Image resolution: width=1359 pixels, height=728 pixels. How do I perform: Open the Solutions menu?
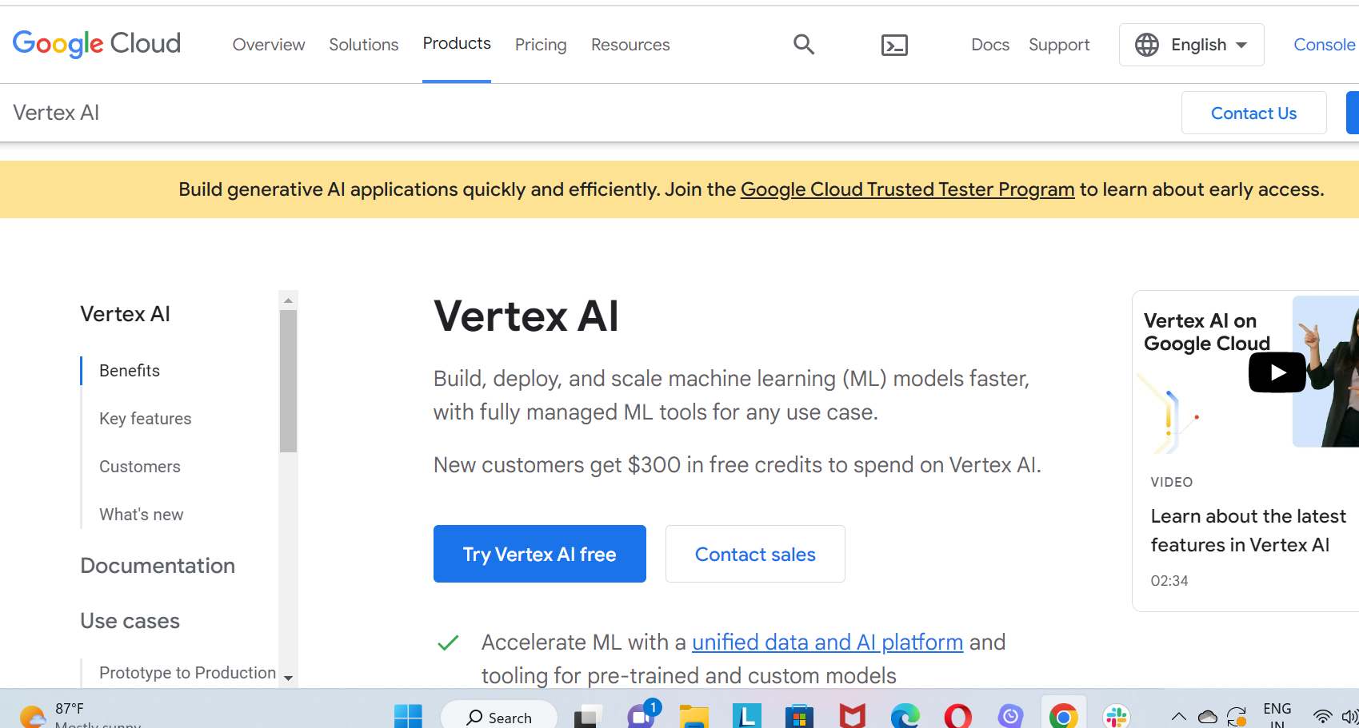coord(364,45)
